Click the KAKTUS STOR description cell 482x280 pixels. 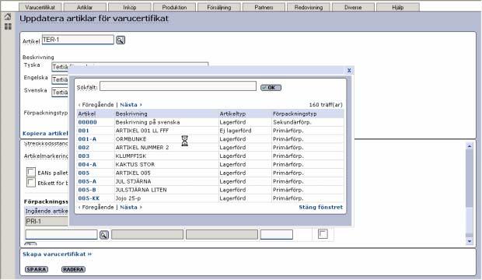click(x=135, y=164)
